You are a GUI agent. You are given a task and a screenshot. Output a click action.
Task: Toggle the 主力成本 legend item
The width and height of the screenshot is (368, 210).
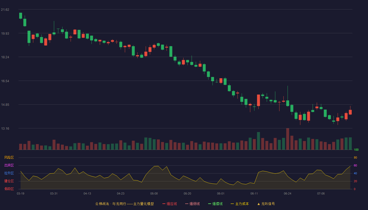[x=240, y=204]
